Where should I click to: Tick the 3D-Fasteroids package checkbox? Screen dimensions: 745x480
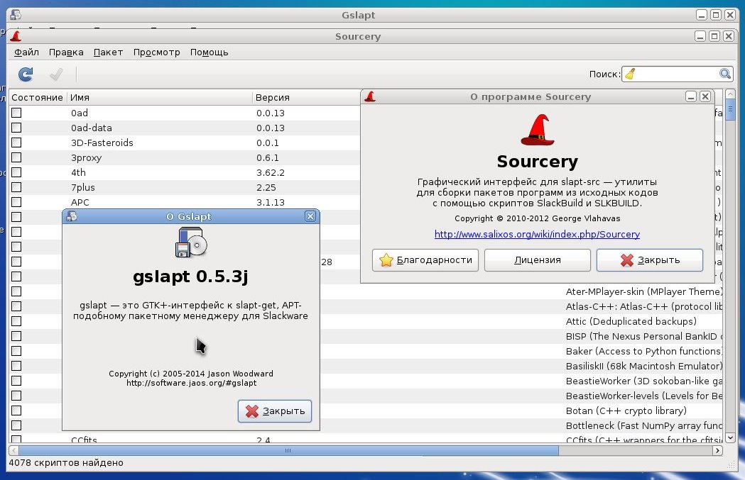tap(16, 143)
